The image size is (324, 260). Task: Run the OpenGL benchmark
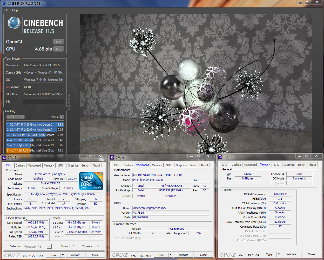point(59,42)
